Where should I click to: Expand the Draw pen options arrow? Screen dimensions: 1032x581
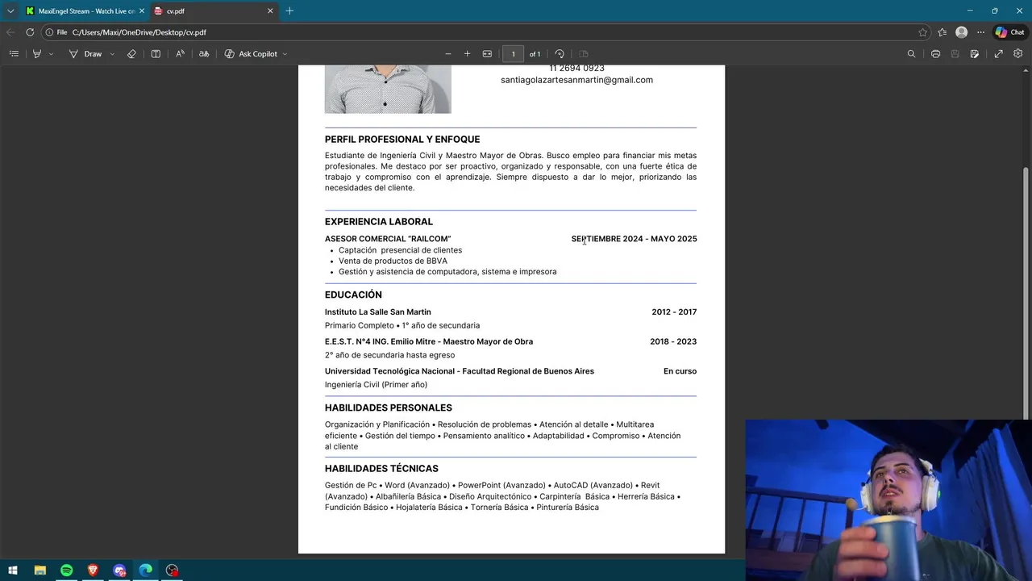pos(112,54)
